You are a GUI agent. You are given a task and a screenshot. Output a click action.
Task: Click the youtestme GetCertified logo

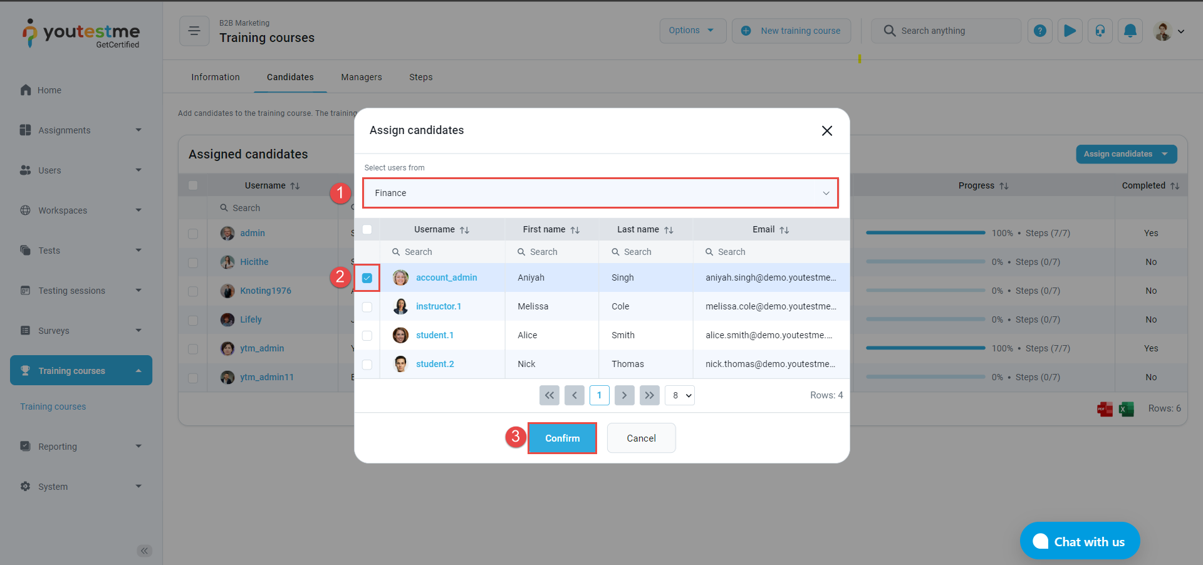pos(81,33)
